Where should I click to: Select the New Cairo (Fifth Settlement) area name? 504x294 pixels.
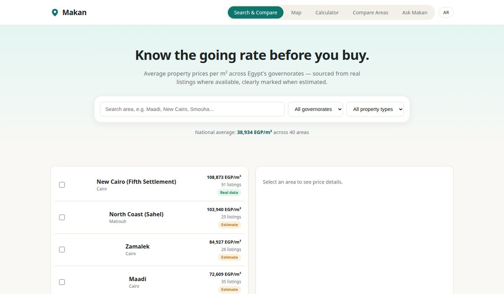tap(136, 182)
